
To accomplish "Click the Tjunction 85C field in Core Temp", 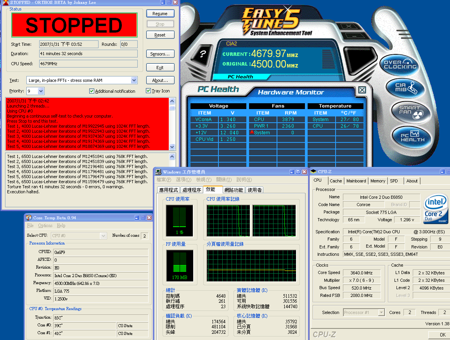I will click(101, 318).
